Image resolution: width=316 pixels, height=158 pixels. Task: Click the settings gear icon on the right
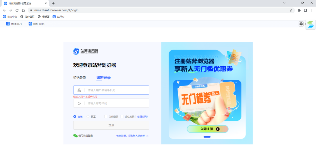coord(301,24)
